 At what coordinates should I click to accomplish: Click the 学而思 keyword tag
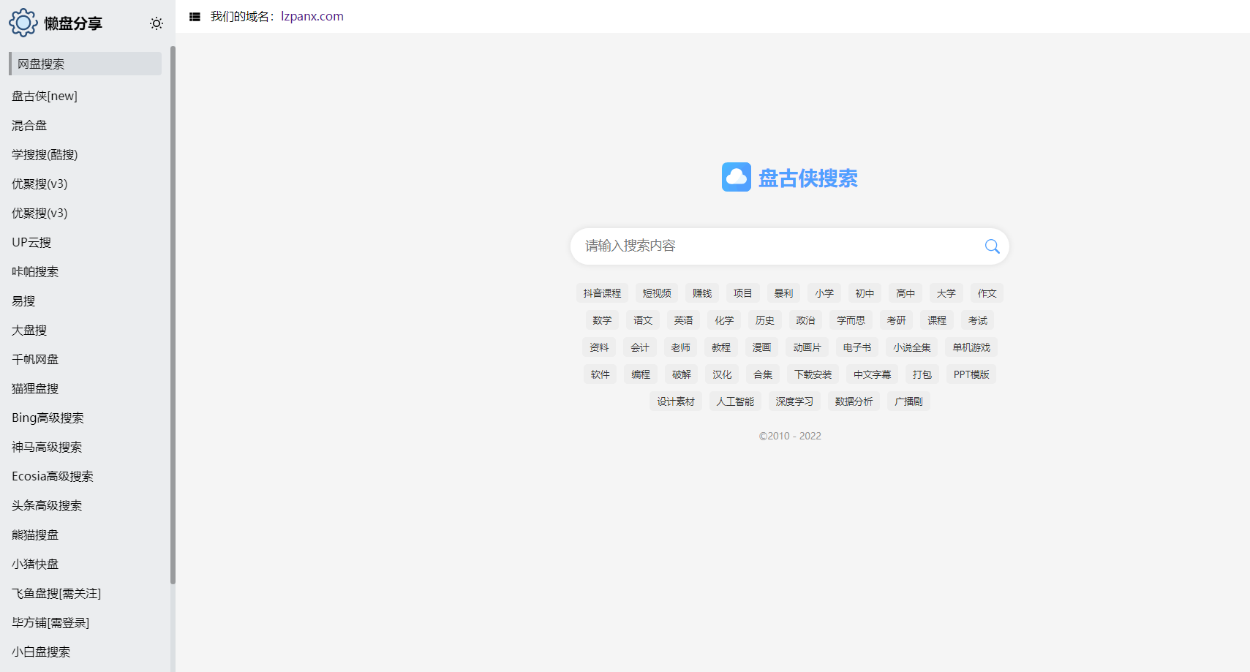(851, 320)
